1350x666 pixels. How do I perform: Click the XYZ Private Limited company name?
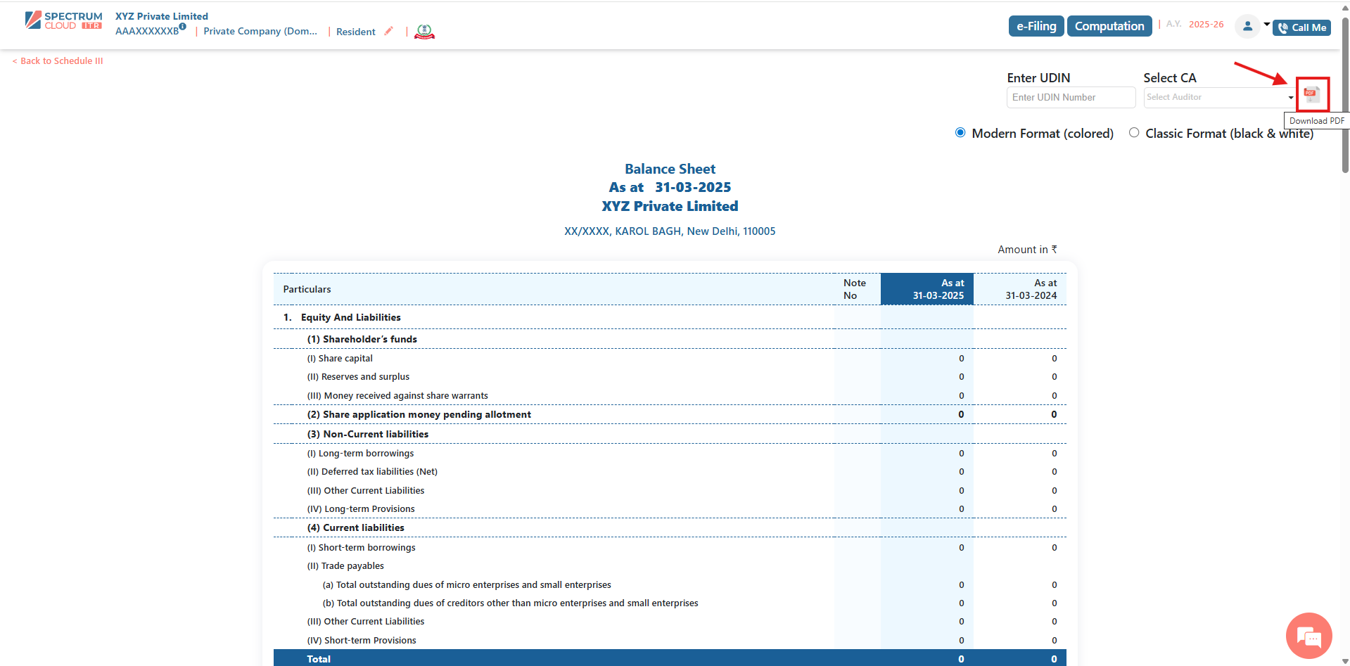click(x=162, y=16)
